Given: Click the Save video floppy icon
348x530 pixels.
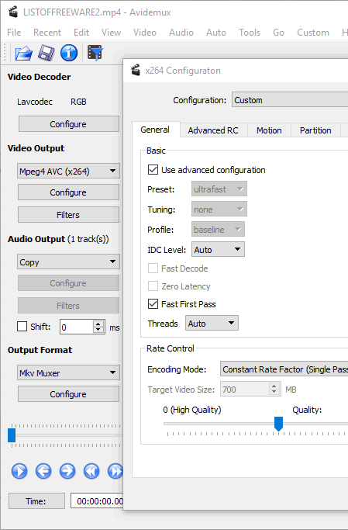Looking at the screenshot, I should [x=47, y=53].
